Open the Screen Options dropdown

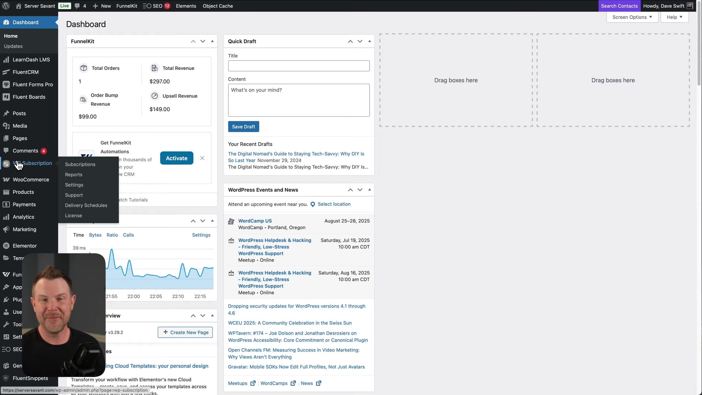click(x=632, y=17)
